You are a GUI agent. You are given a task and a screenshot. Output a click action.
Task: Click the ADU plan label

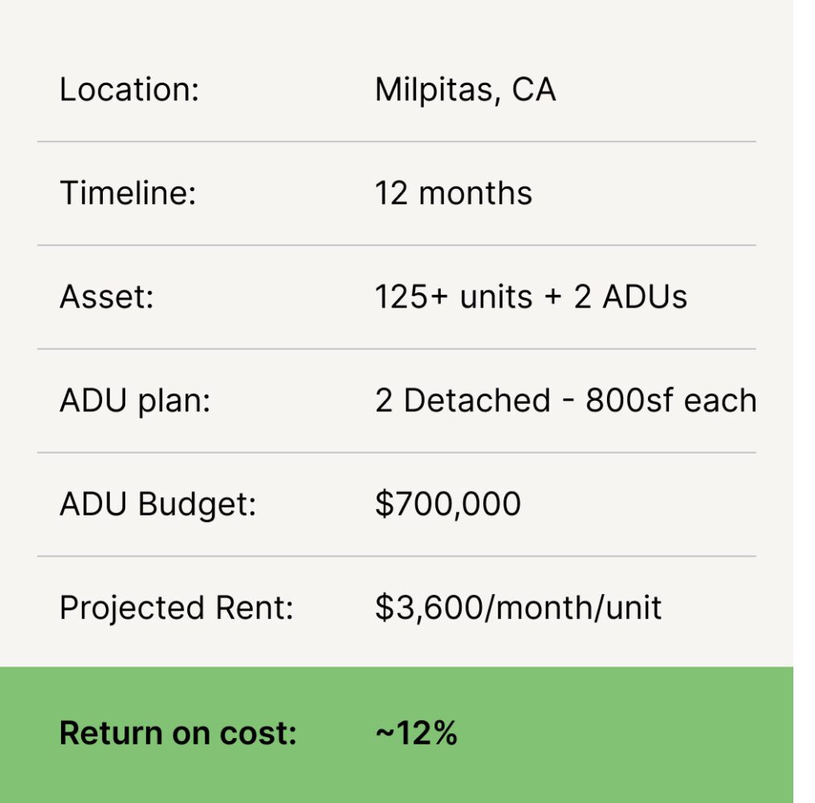135,401
